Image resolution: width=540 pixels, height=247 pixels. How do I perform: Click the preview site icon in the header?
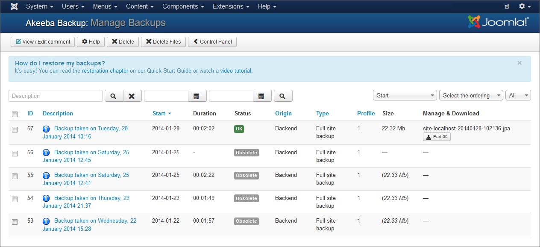[x=507, y=6]
